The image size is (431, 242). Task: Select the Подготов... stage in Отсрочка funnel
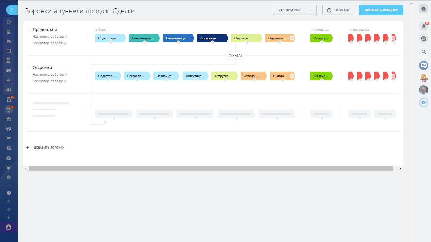[x=108, y=76]
